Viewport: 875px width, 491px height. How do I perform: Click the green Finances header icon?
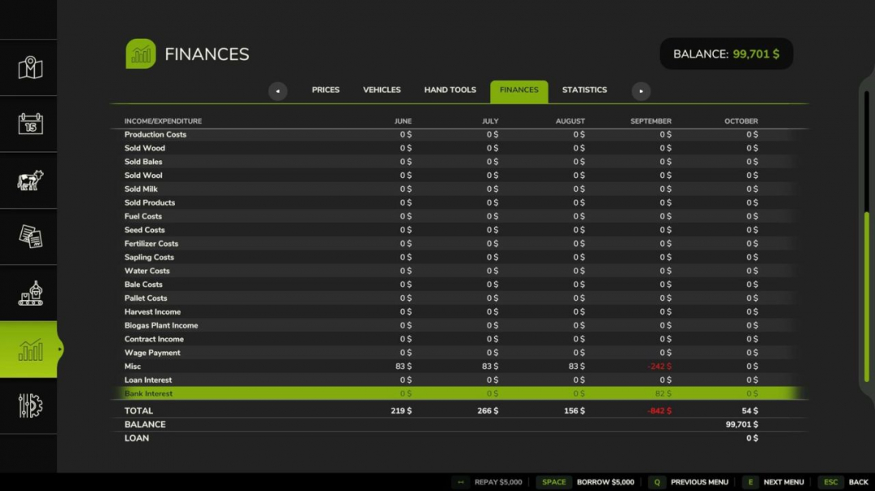coord(141,53)
